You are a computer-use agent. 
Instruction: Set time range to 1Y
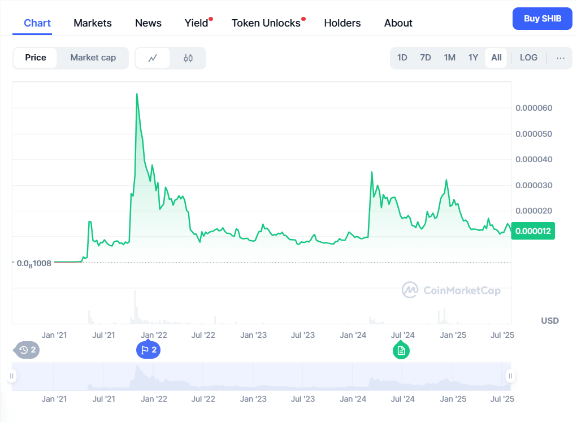(473, 58)
